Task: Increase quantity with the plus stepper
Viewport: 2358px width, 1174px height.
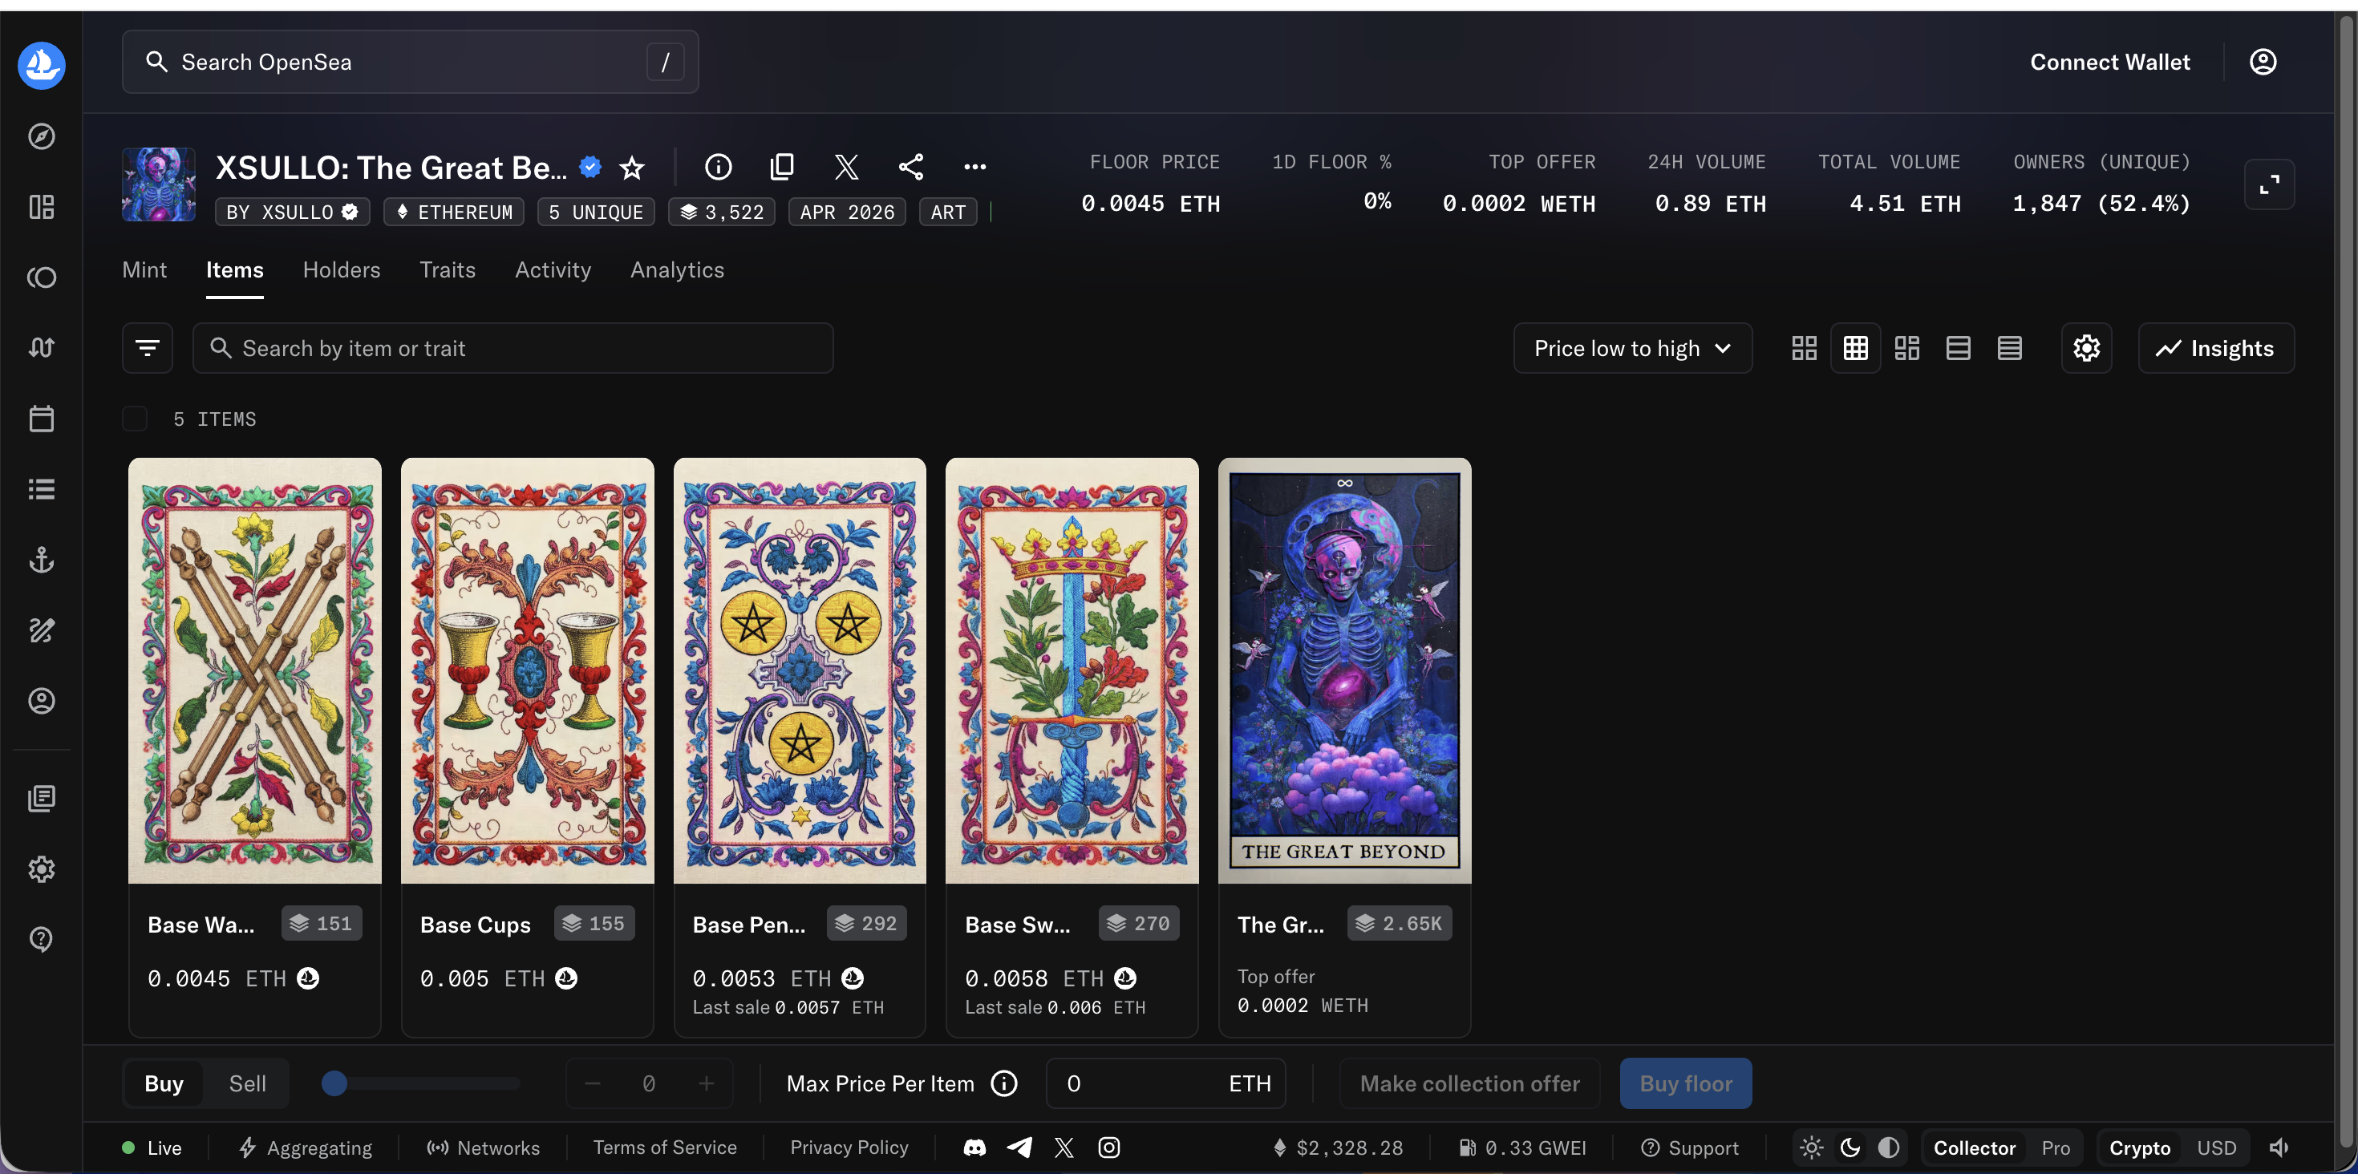Action: 706,1083
